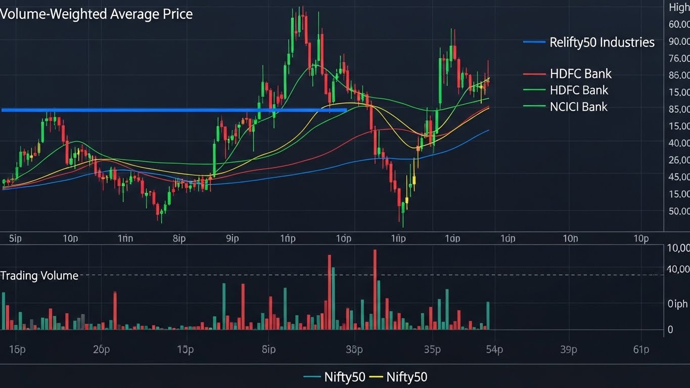The image size is (690, 388).
Task: Select the 10p date label on the x-axis
Action: coord(71,237)
